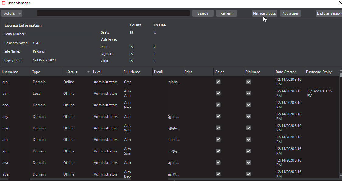Image resolution: width=342 pixels, height=181 pixels.
Task: Click the End user session button
Action: click(329, 13)
